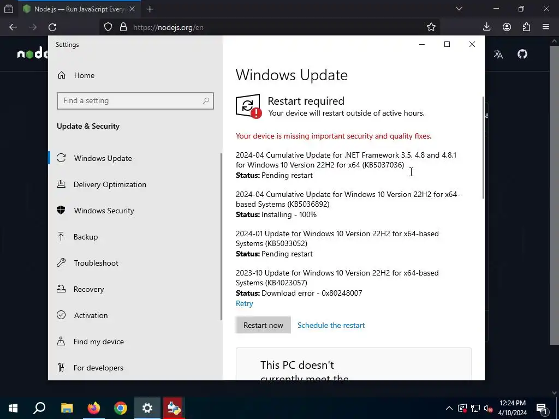Screen dimensions: 559x419
Task: Reload the nodejs.org page
Action: 52,27
